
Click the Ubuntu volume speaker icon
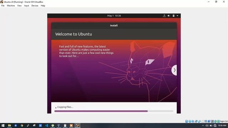point(169,16)
